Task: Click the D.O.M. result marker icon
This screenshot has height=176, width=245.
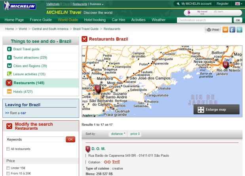Action: pyautogui.click(x=88, y=149)
